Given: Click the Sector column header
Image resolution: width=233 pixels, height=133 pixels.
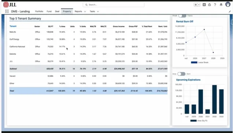Looking at the screenshot, I should coord(37,26).
